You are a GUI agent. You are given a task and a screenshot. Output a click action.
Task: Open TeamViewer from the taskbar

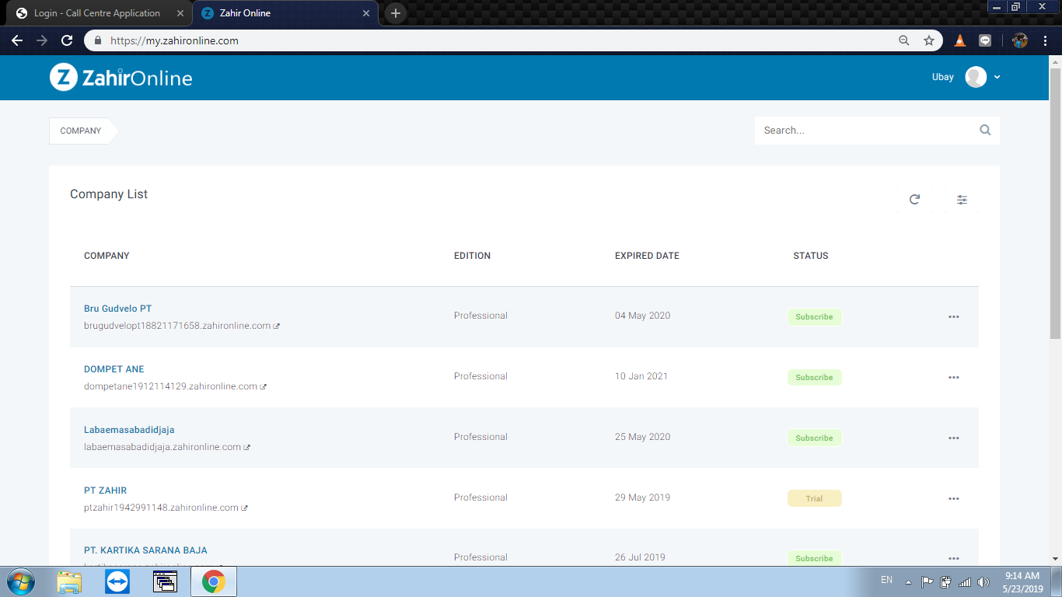click(117, 581)
